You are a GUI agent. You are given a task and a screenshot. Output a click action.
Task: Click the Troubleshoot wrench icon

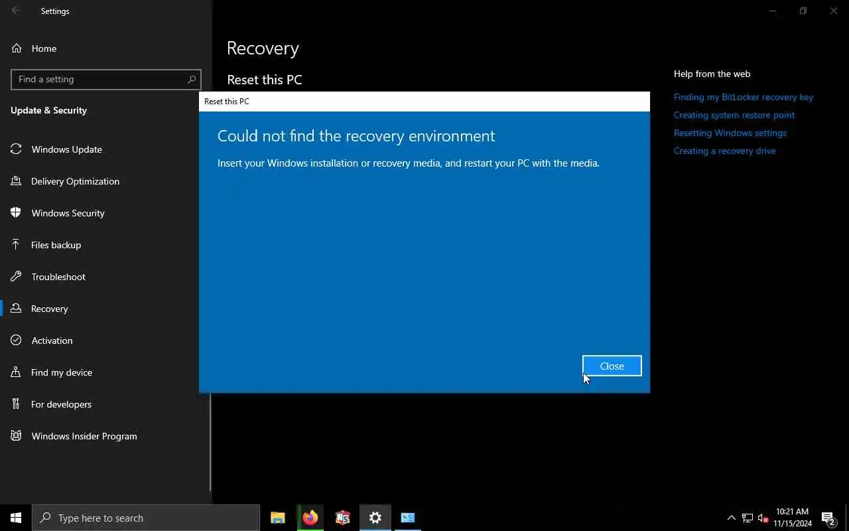pos(17,277)
